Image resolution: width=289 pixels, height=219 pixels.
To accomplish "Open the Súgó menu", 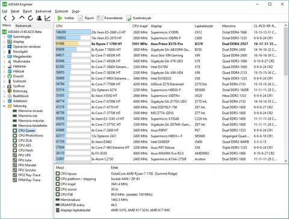I will 76,11.
